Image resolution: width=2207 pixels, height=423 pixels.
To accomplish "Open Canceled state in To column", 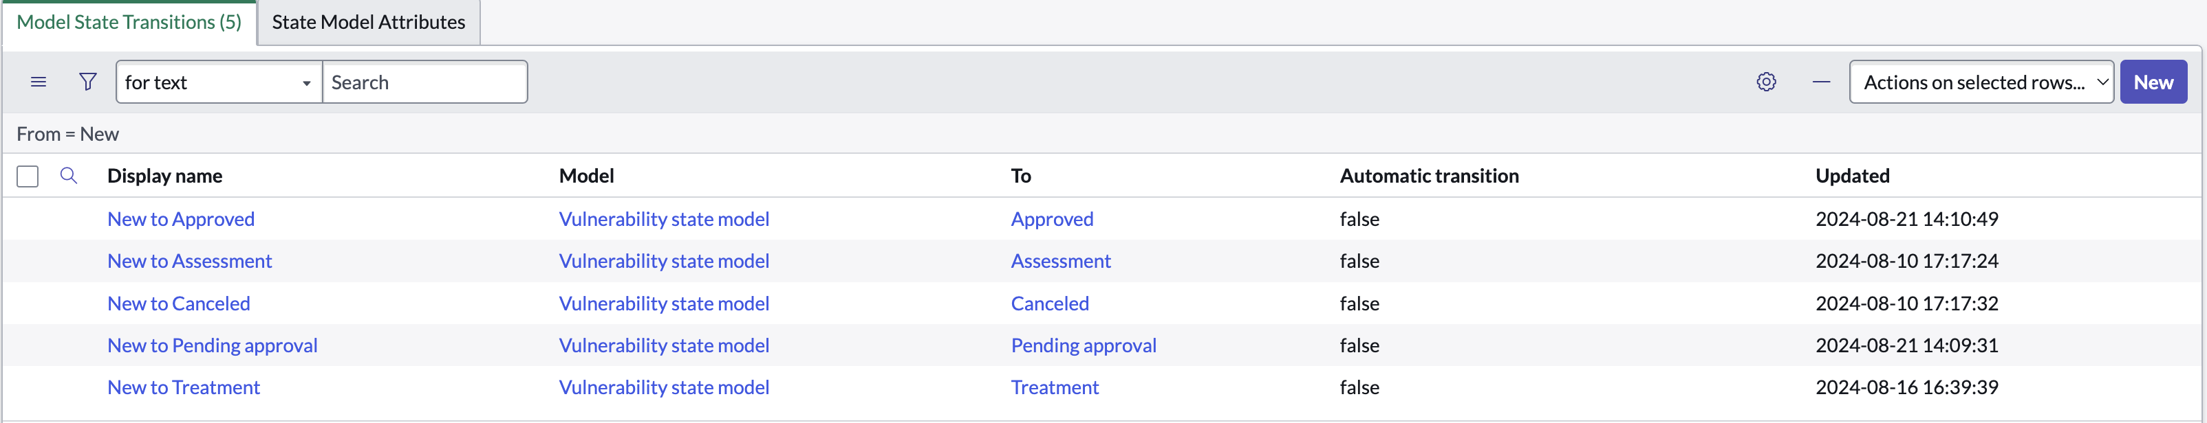I will 1050,304.
